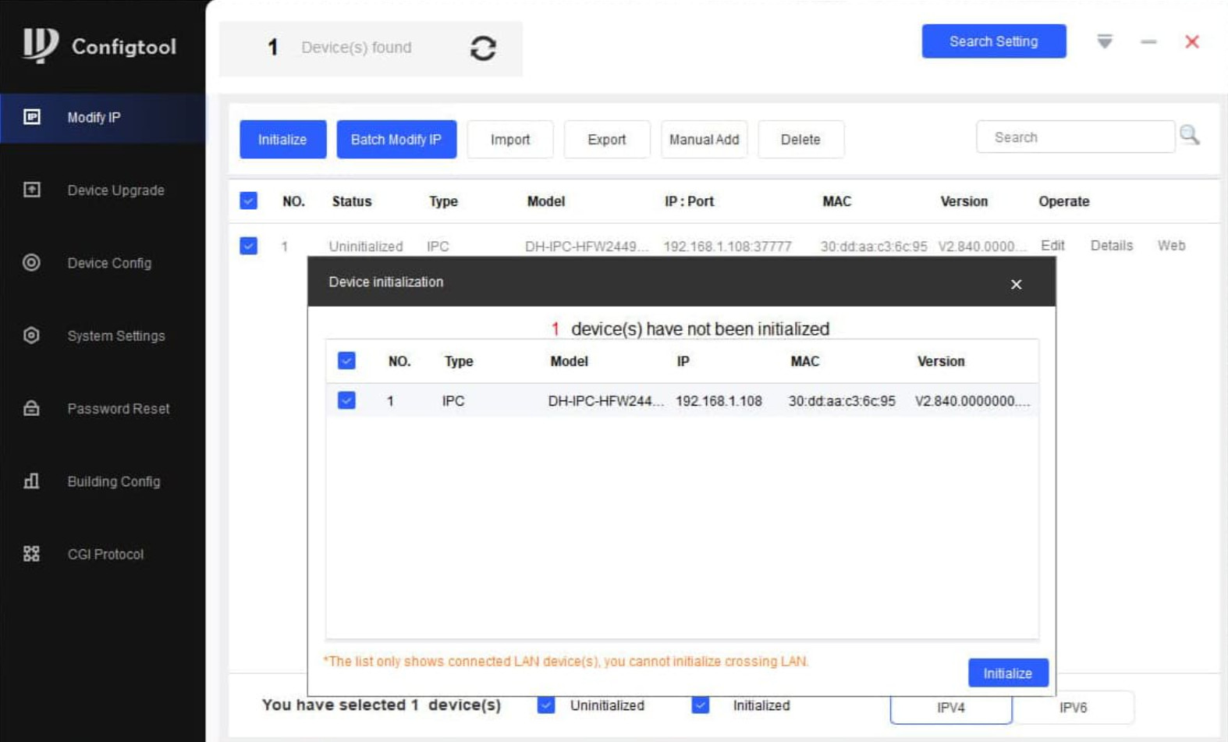The image size is (1228, 742).
Task: Click the Configtool logo
Action: (100, 45)
